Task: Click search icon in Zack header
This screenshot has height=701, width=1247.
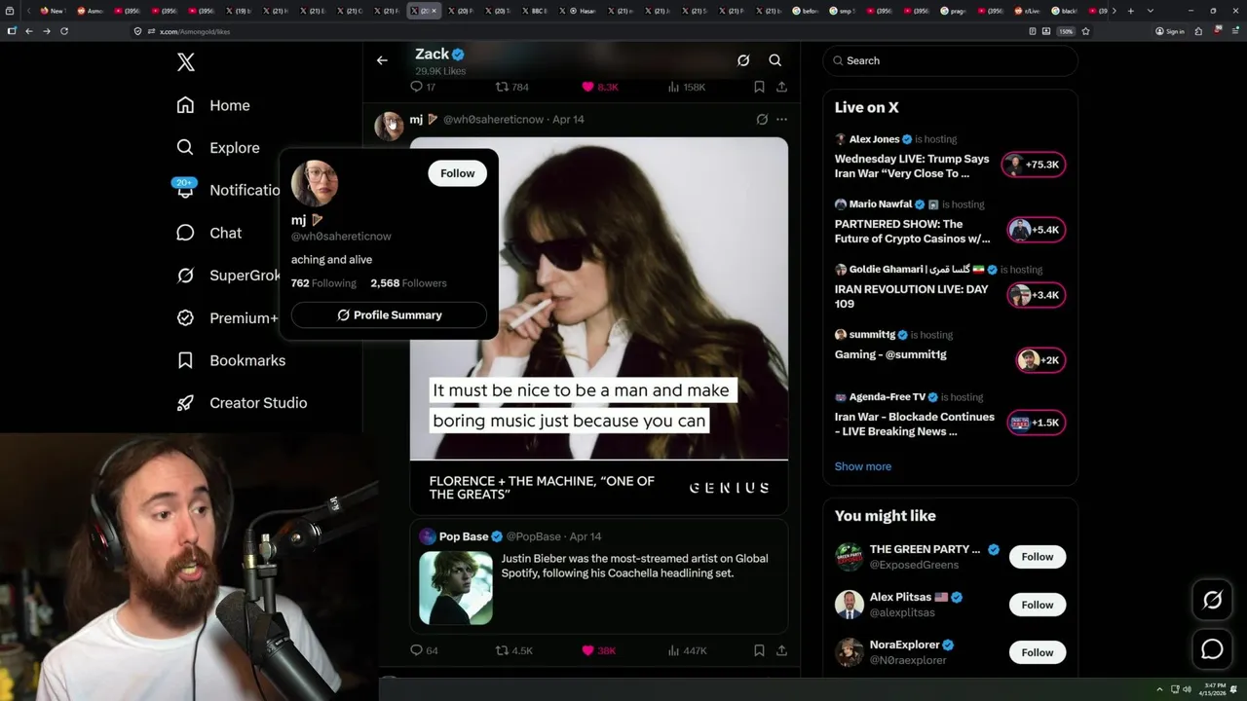Action: pyautogui.click(x=775, y=60)
